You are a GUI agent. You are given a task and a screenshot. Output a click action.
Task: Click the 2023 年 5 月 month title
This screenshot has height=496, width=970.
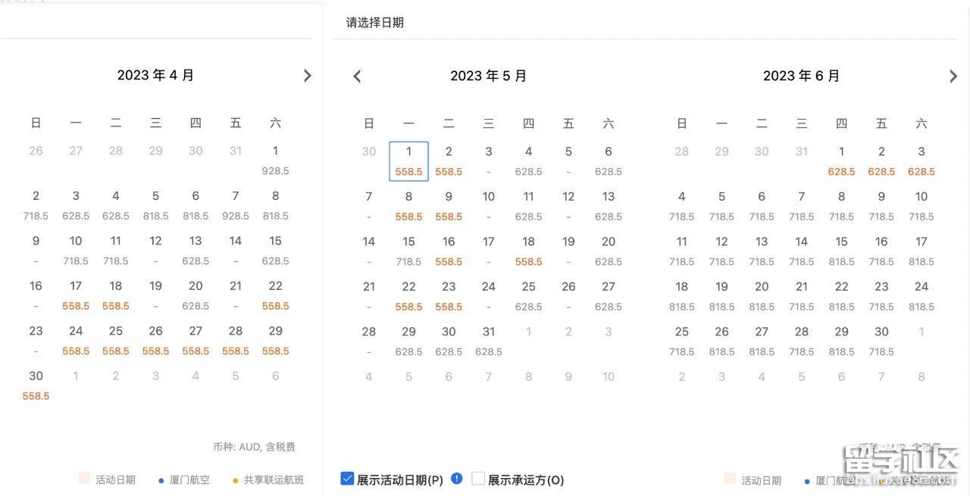coord(489,76)
